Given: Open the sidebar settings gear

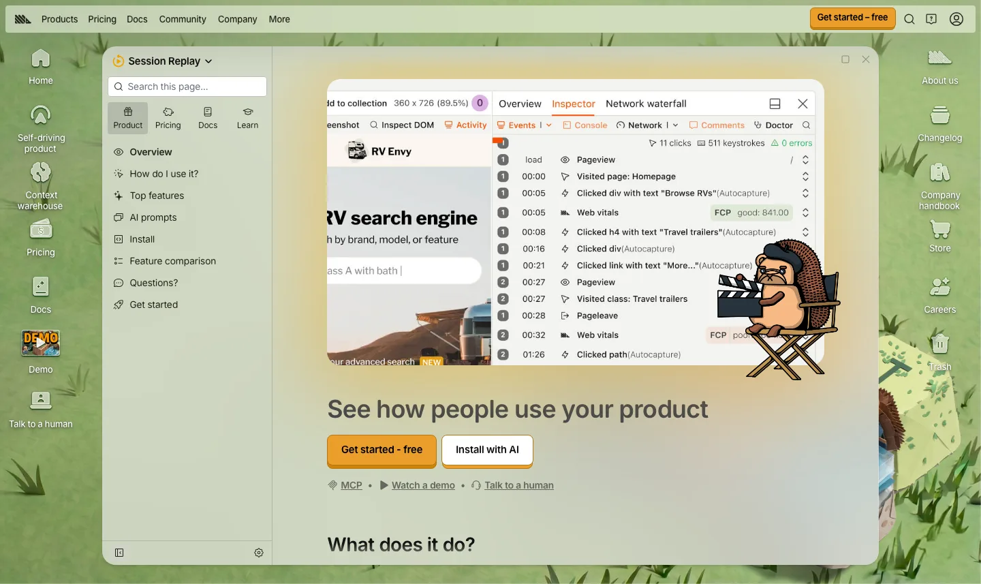Looking at the screenshot, I should (x=259, y=553).
